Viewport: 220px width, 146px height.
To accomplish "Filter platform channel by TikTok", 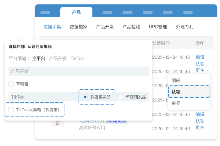I will (77, 58).
